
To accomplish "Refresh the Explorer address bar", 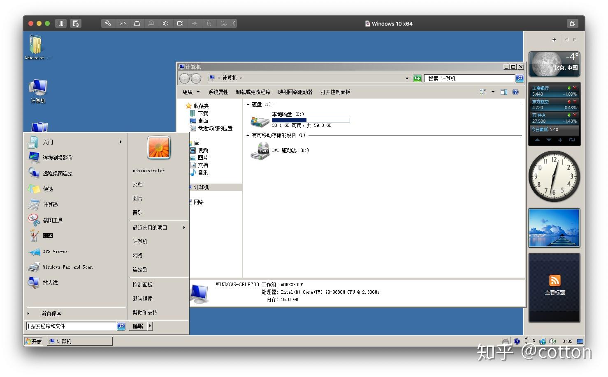I will pos(417,78).
